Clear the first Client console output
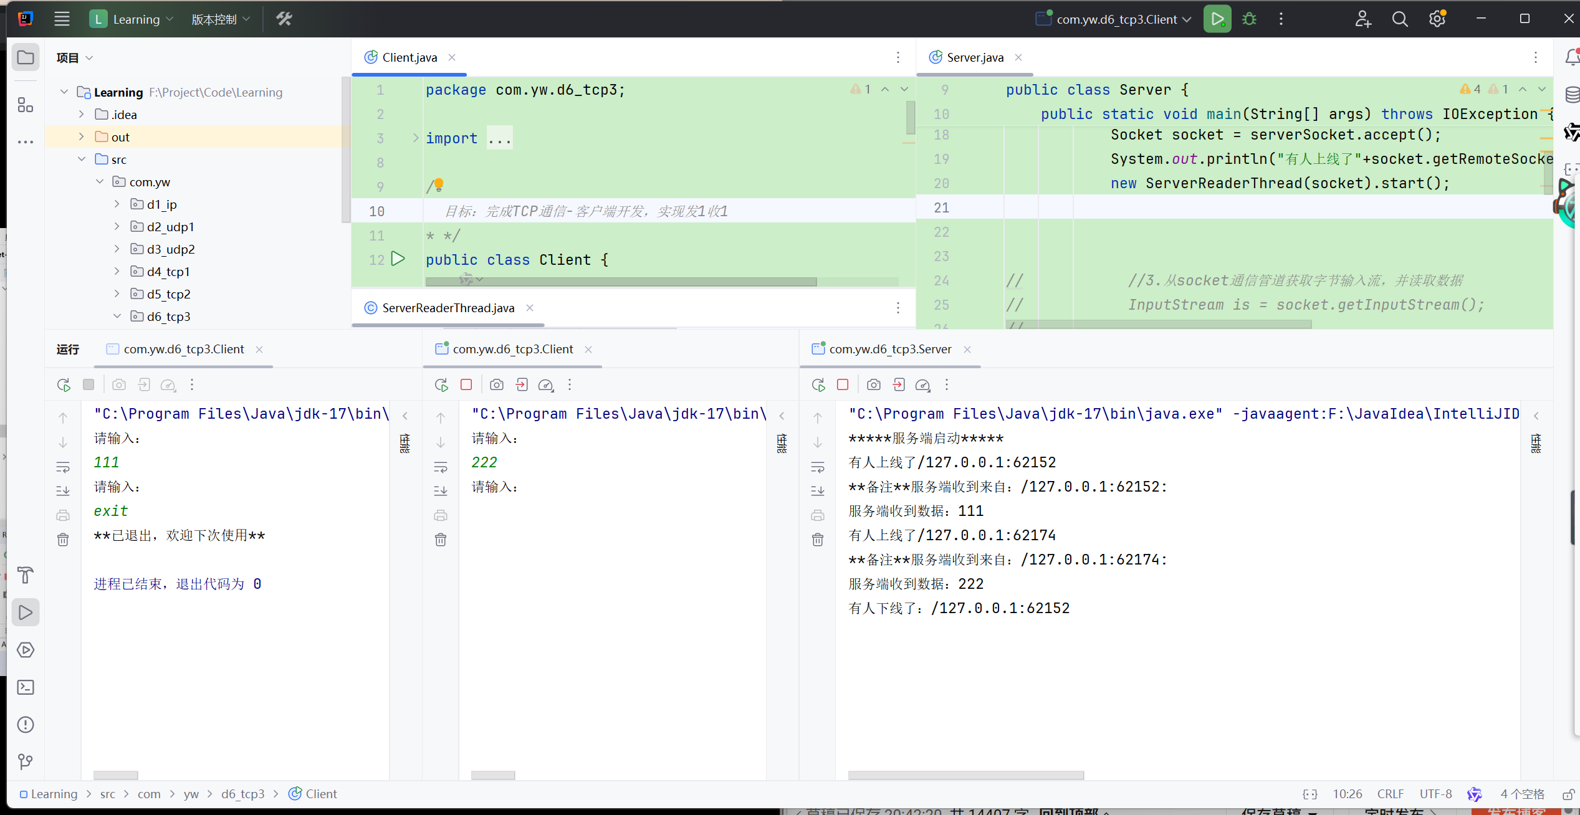 (x=63, y=540)
